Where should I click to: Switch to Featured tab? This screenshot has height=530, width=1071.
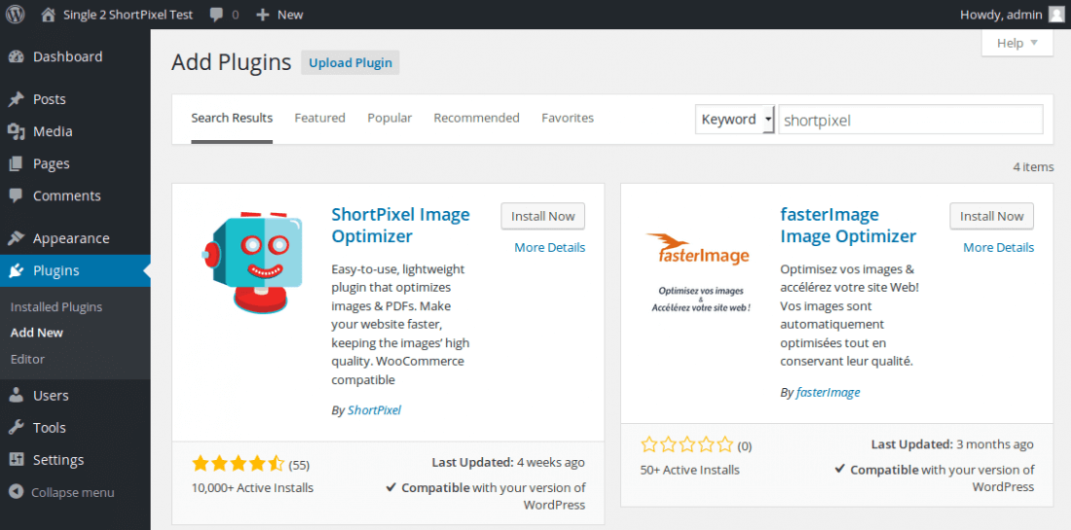pos(319,118)
